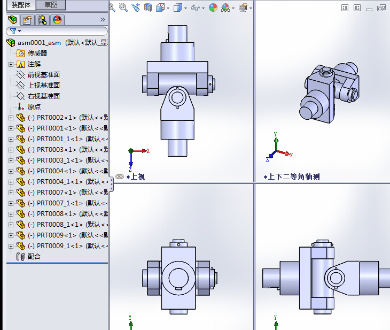
Task: Click the View Orientation icon
Action: point(160,7)
